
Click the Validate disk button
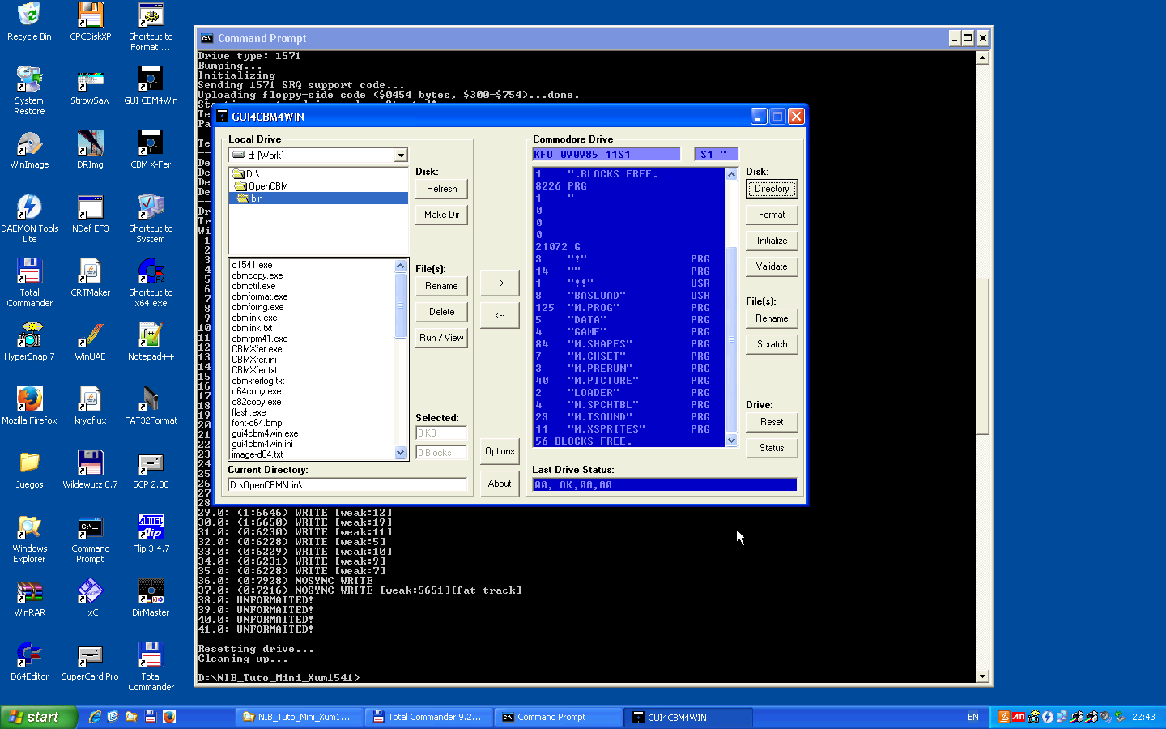(x=772, y=266)
